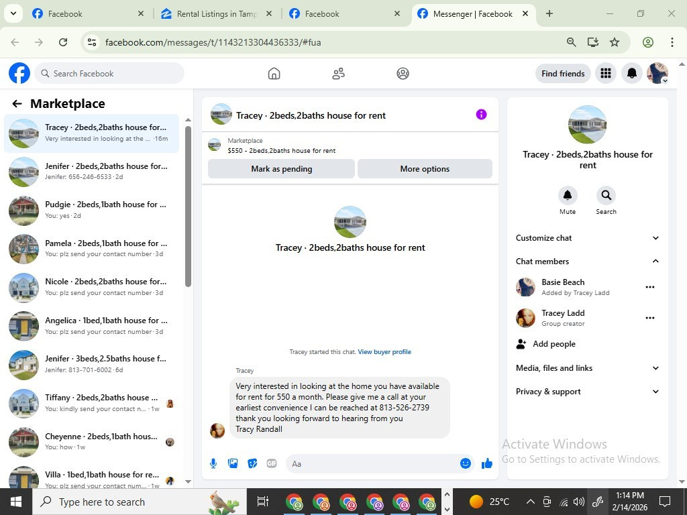The width and height of the screenshot is (687, 515).
Task: Open Jenifer 2beds,2baths house conversation
Action: (91, 172)
